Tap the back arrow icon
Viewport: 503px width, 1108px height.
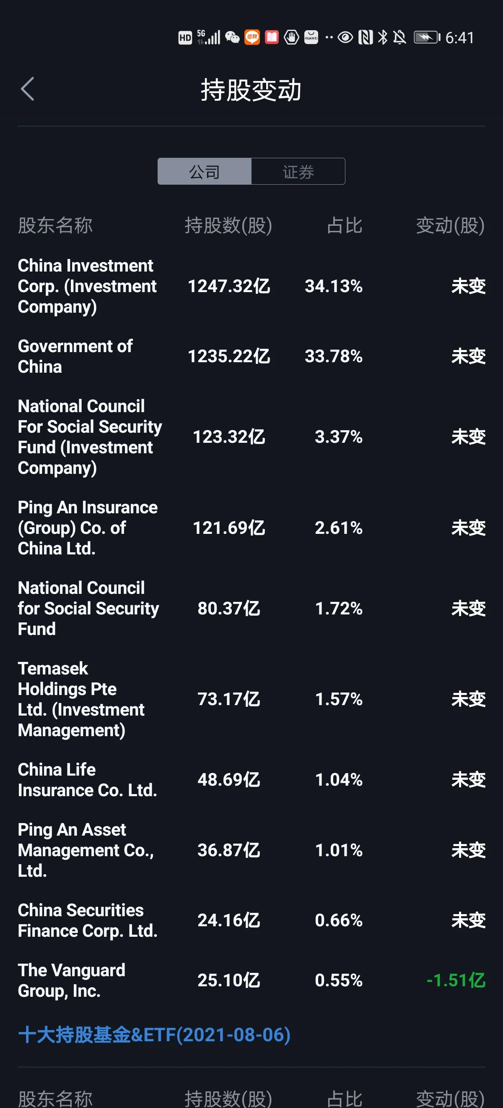click(28, 89)
